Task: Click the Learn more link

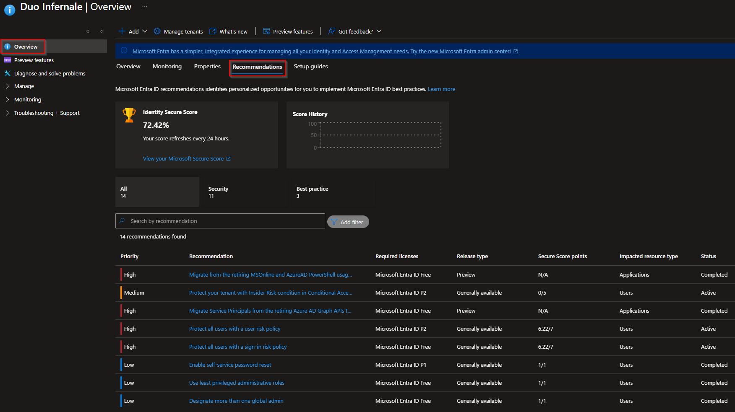Action: coord(441,89)
